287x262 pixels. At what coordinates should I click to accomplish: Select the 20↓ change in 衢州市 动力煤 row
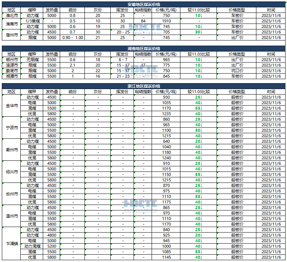click(198, 141)
